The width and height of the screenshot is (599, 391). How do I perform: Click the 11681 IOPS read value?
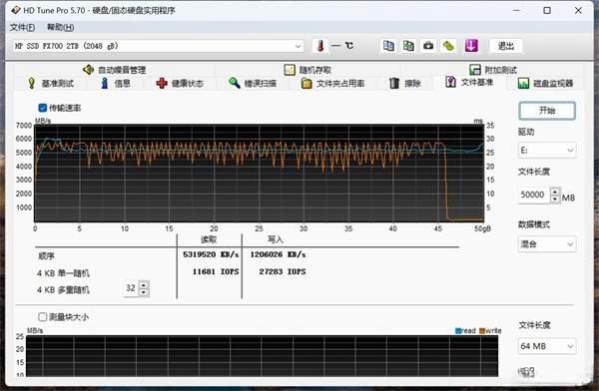(216, 271)
